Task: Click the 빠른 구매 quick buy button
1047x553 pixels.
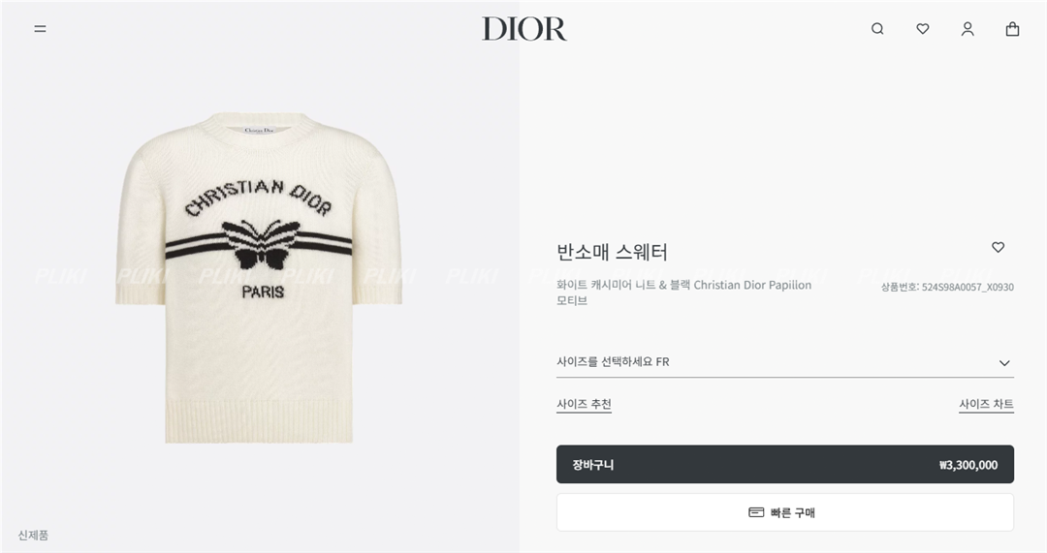Action: click(784, 512)
